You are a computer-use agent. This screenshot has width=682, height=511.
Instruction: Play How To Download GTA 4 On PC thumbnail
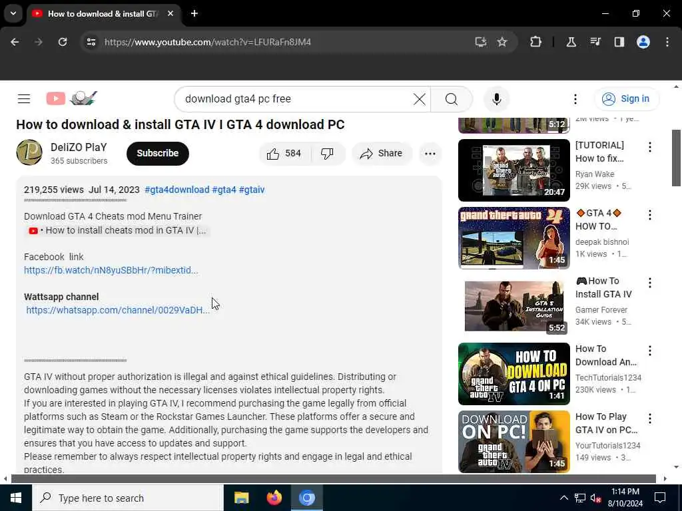[x=513, y=374]
